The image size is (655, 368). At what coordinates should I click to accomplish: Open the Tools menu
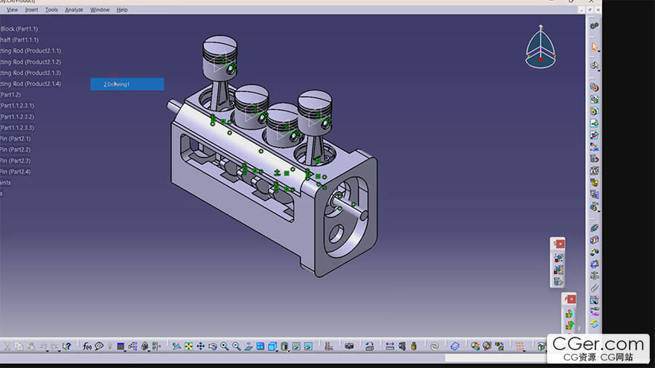pos(51,10)
